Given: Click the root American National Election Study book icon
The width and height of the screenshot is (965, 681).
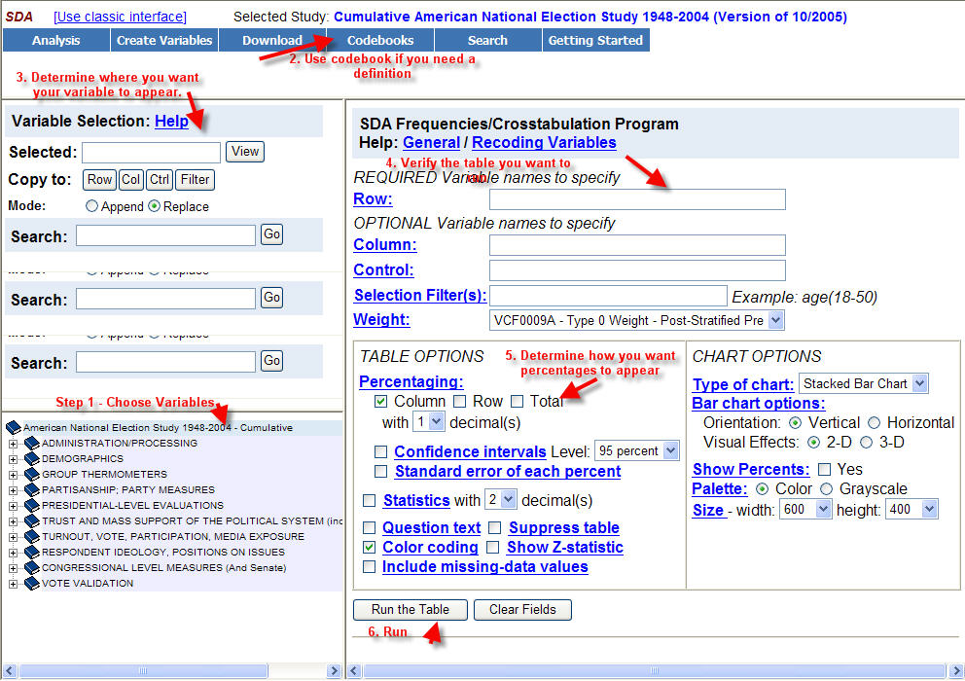Looking at the screenshot, I should [13, 428].
